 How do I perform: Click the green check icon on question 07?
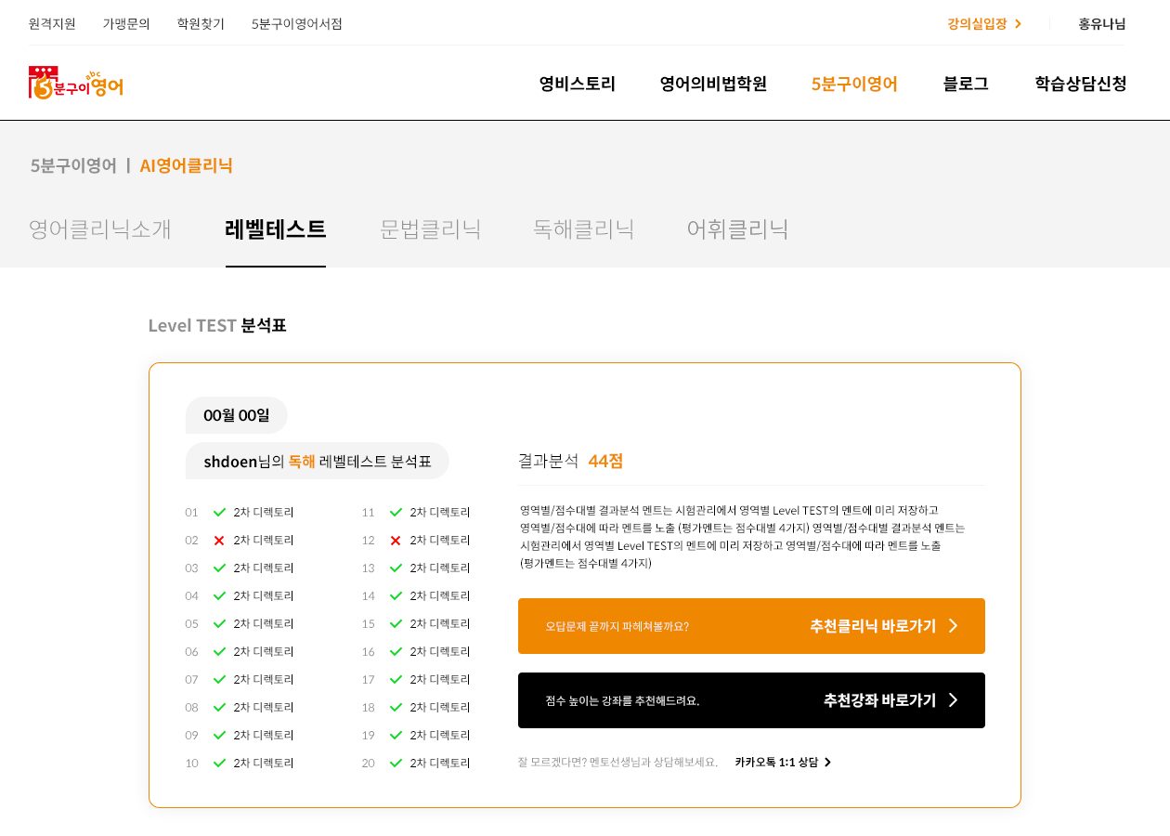(220, 679)
